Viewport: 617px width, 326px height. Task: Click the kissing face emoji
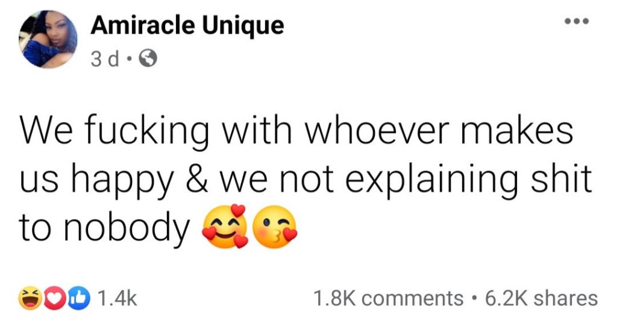(275, 228)
